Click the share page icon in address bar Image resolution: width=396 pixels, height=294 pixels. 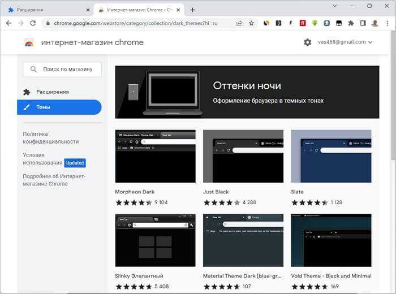tap(239, 23)
